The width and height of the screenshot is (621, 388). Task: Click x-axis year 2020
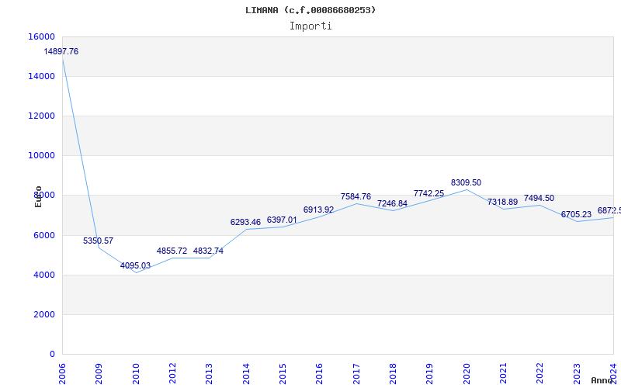click(x=467, y=374)
